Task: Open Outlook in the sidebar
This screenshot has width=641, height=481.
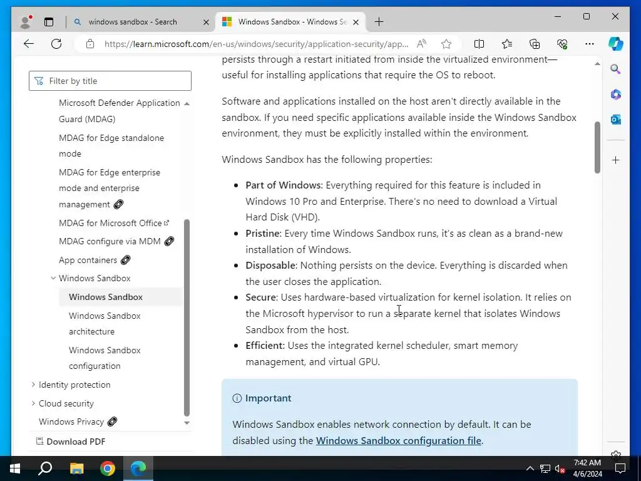Action: coord(616,120)
